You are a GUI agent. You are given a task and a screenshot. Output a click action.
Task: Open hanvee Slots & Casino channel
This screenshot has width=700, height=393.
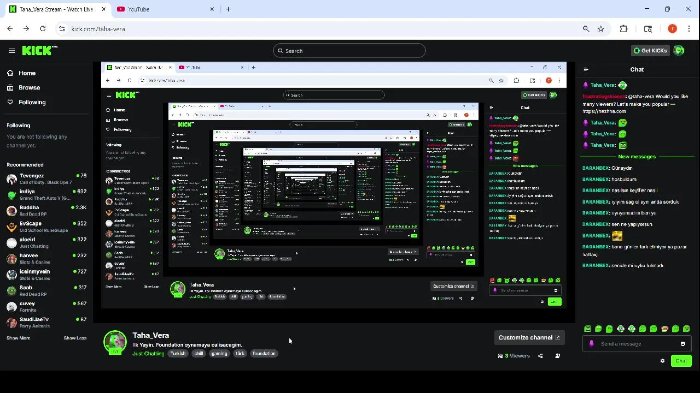pos(46,259)
